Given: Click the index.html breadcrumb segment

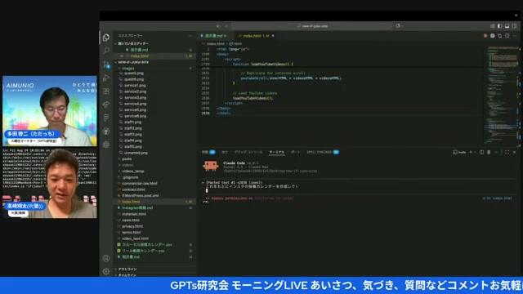Looking at the screenshot, I should pyautogui.click(x=216, y=43).
